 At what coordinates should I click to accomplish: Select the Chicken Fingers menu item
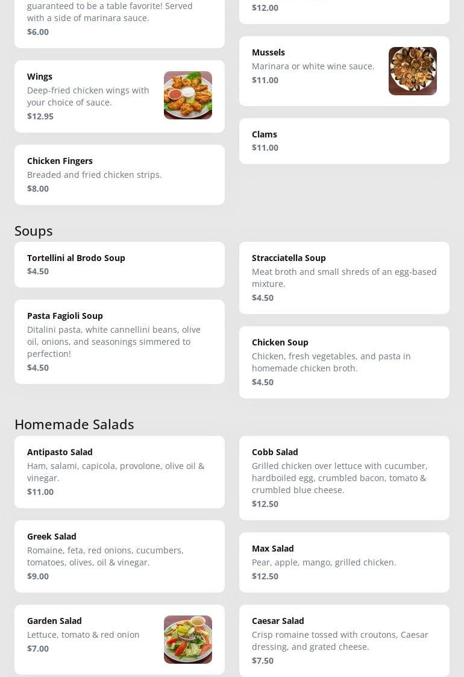[119, 175]
